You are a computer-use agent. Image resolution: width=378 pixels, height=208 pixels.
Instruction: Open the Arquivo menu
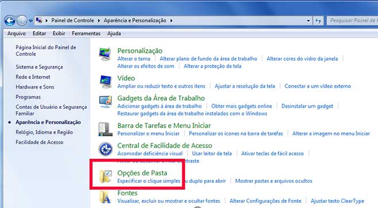coord(16,33)
